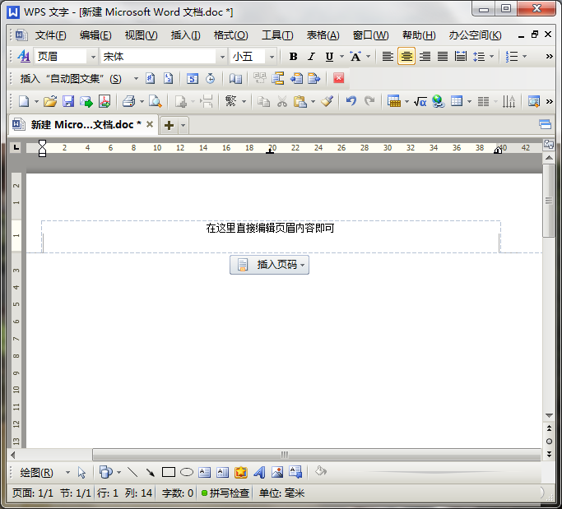Image resolution: width=562 pixels, height=509 pixels.
Task: Click the Save icon in toolbar
Action: tap(68, 101)
